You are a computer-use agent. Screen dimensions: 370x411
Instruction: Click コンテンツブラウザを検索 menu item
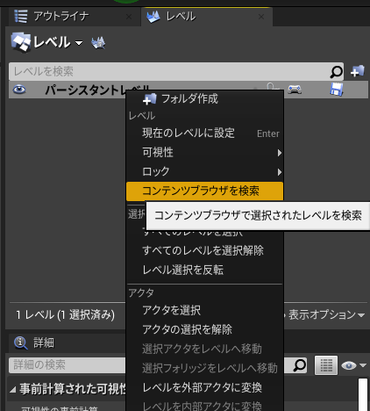204,191
